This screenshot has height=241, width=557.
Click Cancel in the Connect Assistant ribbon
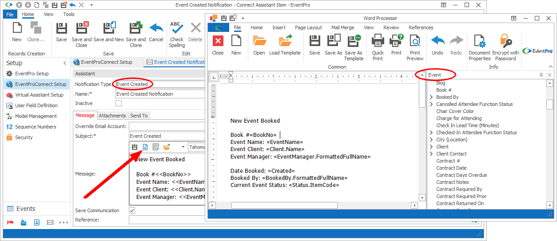156,32
